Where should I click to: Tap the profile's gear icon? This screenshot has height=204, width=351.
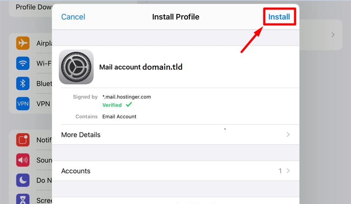tap(76, 67)
